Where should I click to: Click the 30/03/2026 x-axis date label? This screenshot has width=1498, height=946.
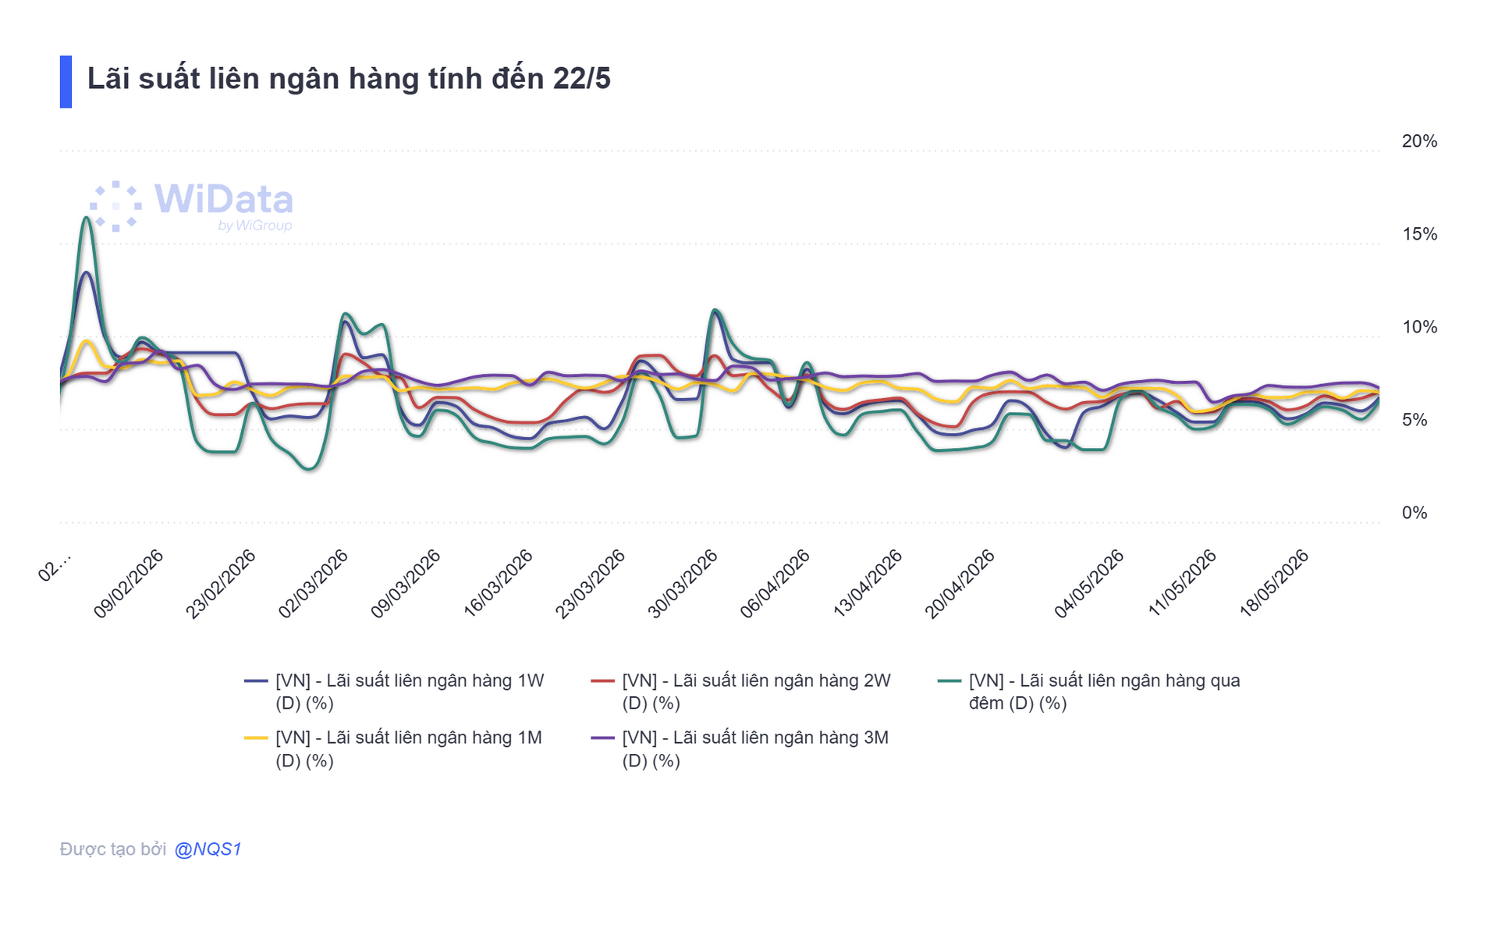pos(683,584)
